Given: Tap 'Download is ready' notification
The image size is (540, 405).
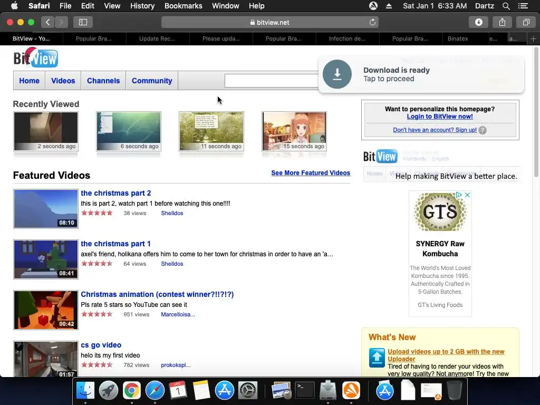Looking at the screenshot, I should [421, 74].
